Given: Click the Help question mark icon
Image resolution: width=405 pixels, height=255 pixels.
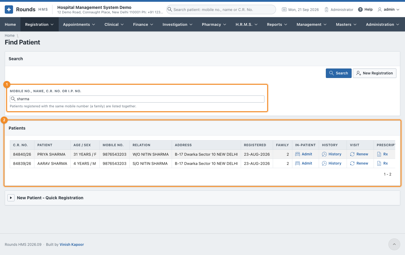Looking at the screenshot, I should coord(360,9).
